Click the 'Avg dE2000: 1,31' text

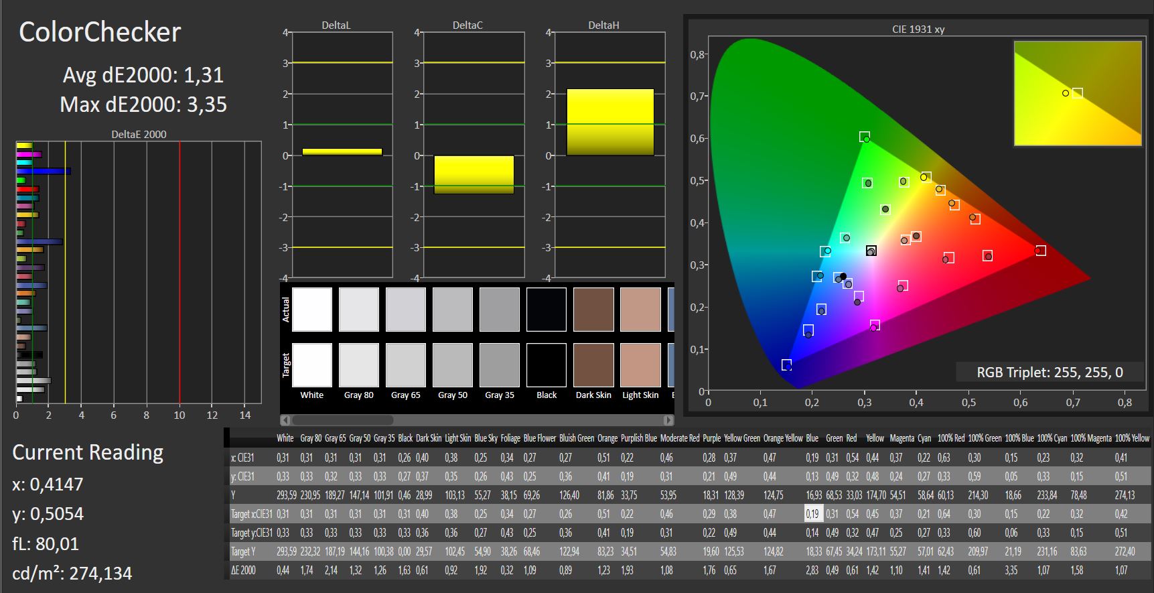point(143,75)
